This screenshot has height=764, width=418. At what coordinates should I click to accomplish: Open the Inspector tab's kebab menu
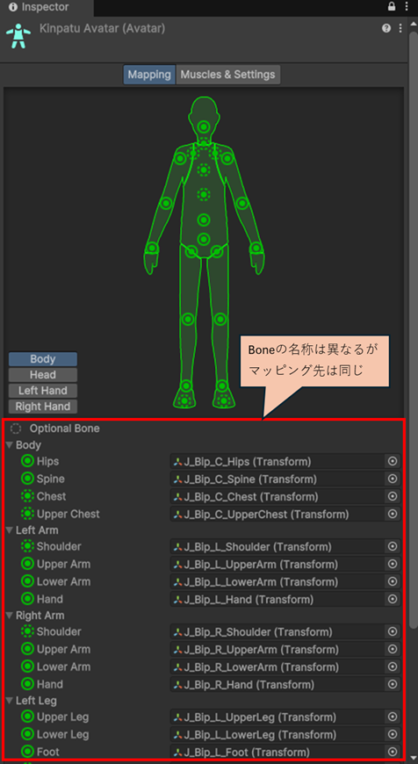[x=407, y=7]
